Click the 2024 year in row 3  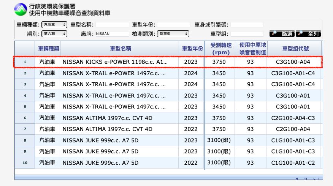click(x=191, y=84)
